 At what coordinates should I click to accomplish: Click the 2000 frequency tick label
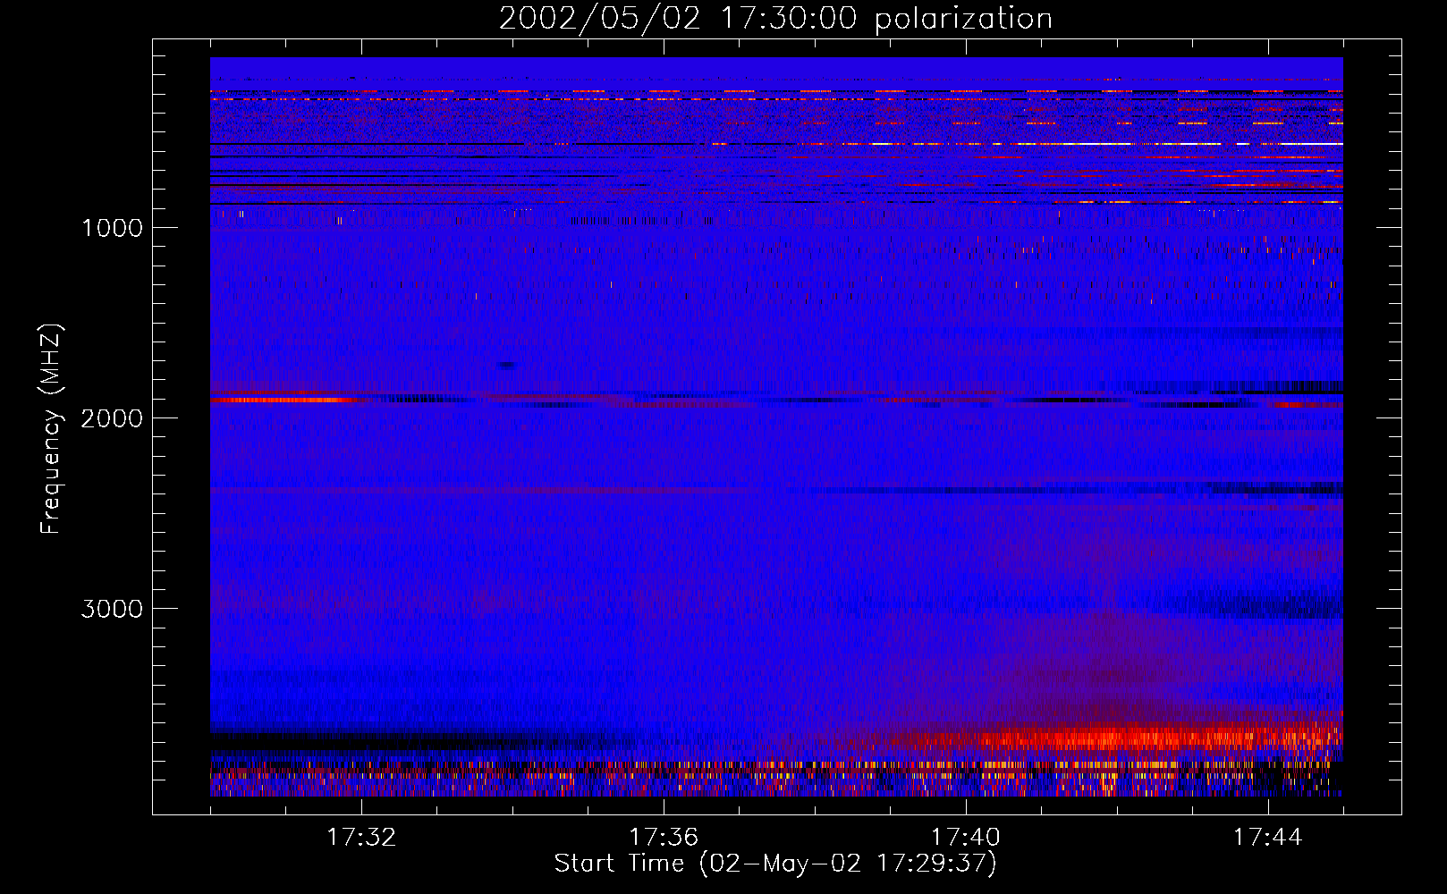pos(113,418)
